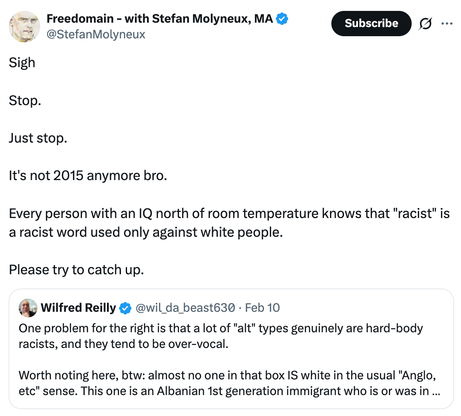Click the @StefanMolyneux handle

pyautogui.click(x=96, y=34)
